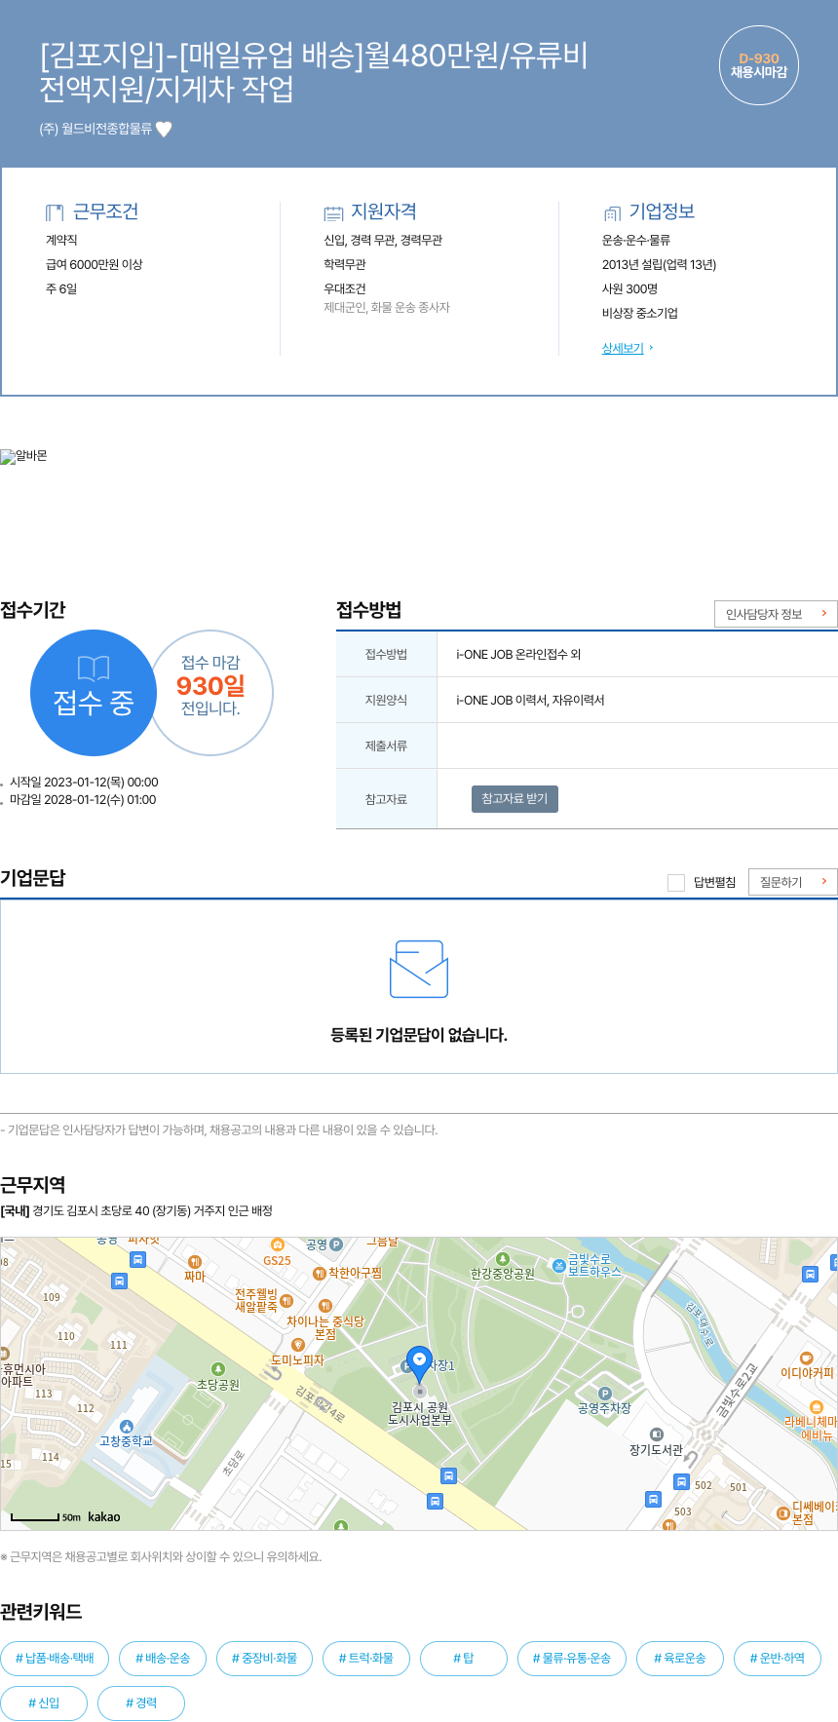Click the 기업정보 building icon

tap(612, 212)
